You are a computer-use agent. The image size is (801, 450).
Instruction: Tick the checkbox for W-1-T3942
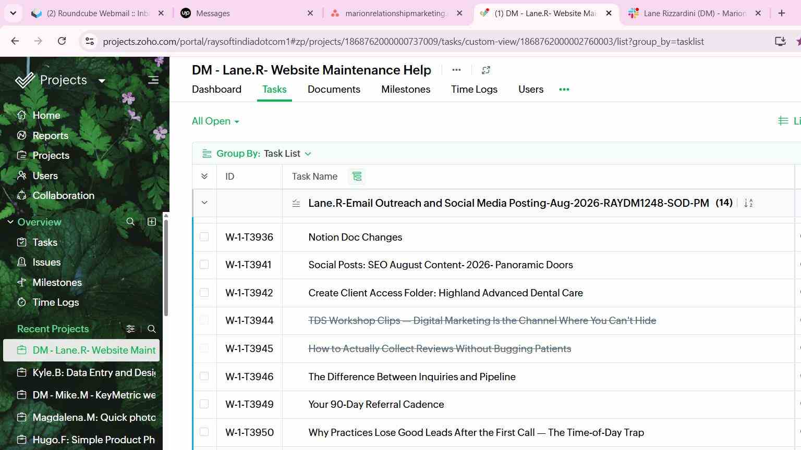204,293
